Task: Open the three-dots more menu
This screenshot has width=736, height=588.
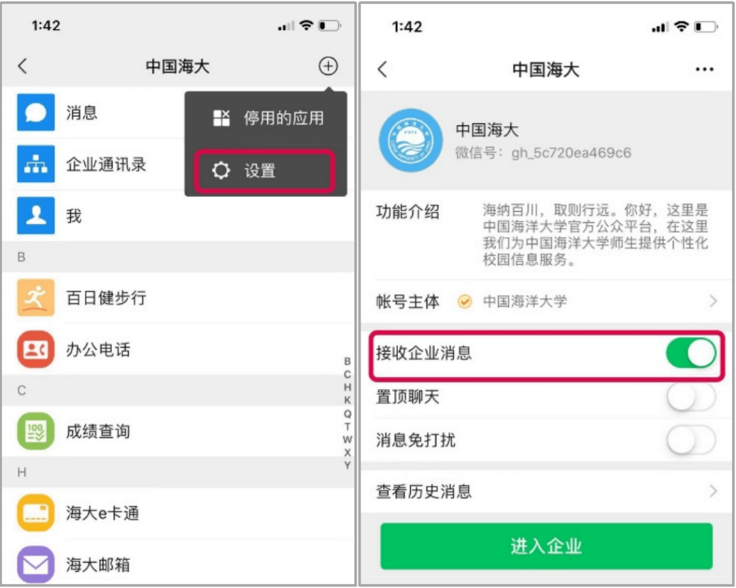Action: [x=705, y=69]
